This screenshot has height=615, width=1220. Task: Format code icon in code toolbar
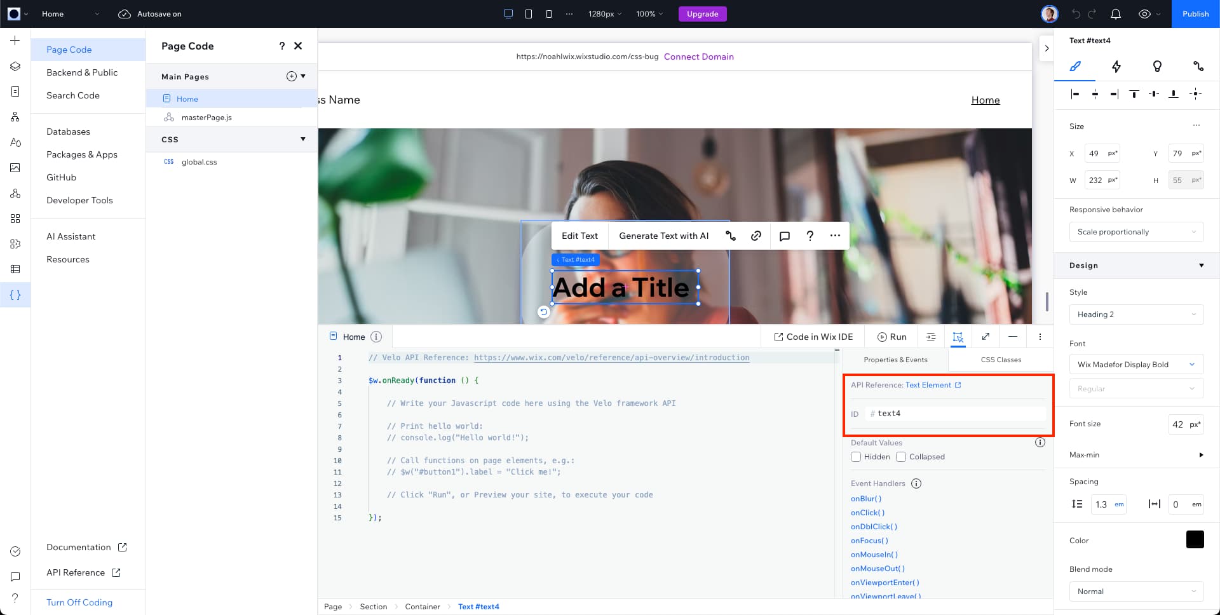click(x=931, y=337)
